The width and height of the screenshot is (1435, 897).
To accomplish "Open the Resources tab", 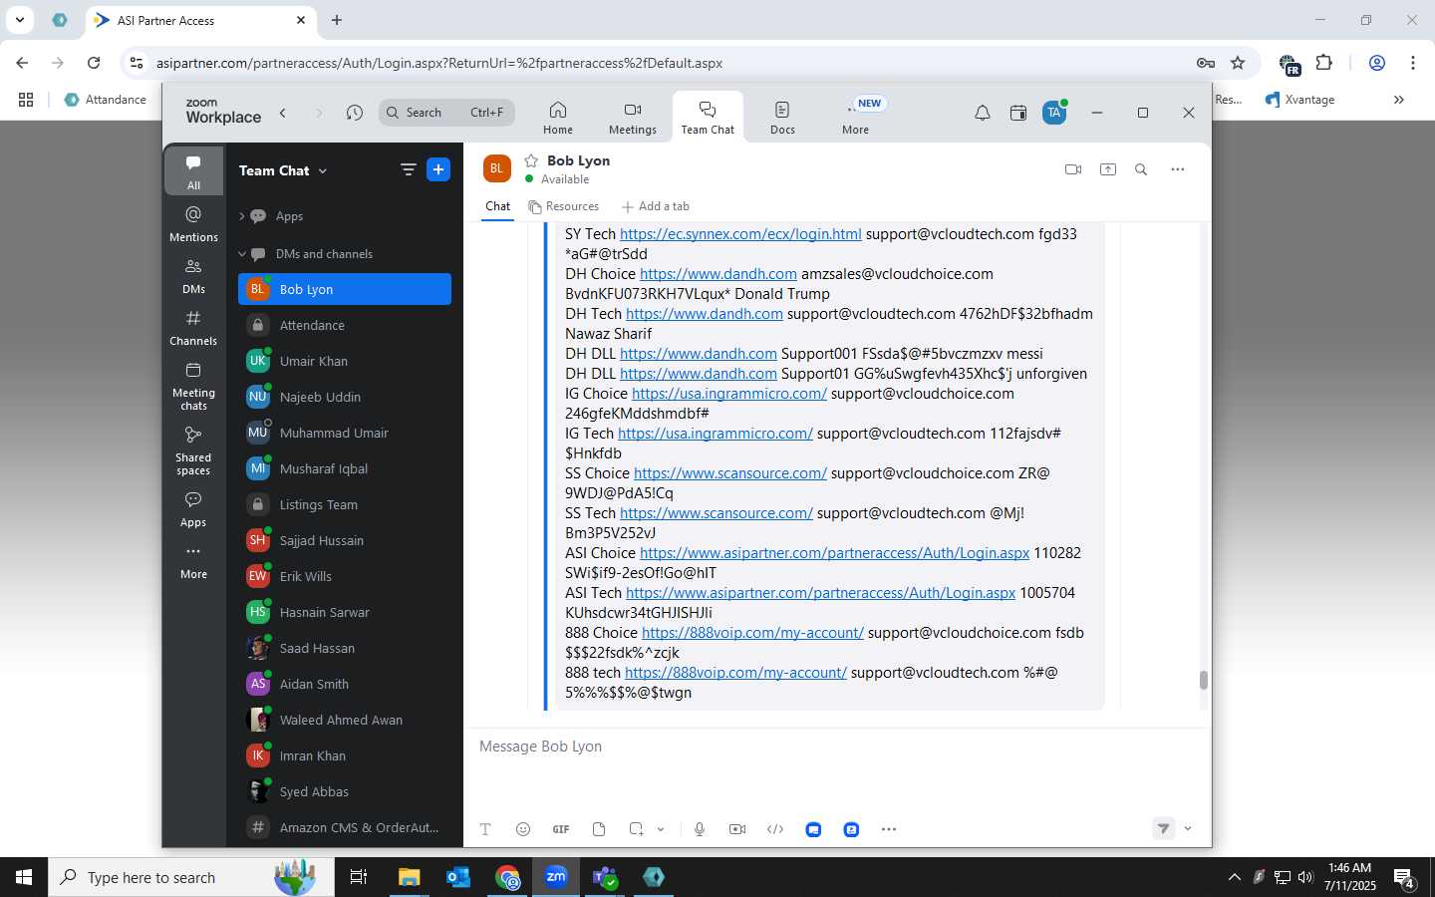I will point(564,206).
